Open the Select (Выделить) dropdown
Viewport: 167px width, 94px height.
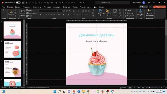(130, 16)
